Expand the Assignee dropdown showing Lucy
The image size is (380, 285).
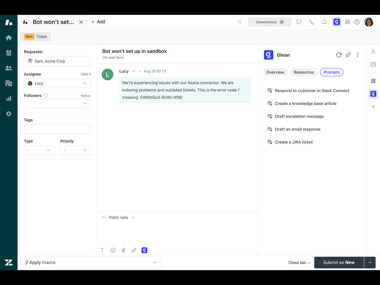pos(57,83)
